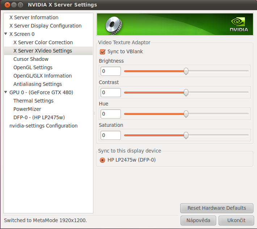Open OpenGL/GLX Information page
The height and width of the screenshot is (229, 257).
[x=42, y=76]
